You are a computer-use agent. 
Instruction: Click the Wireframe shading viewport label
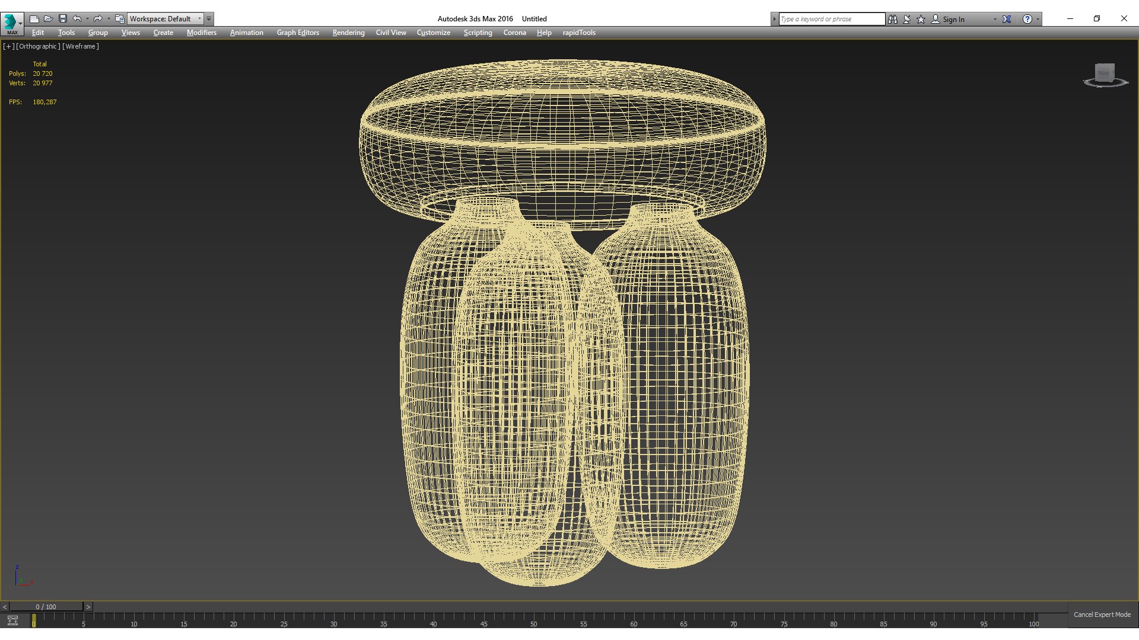click(81, 46)
